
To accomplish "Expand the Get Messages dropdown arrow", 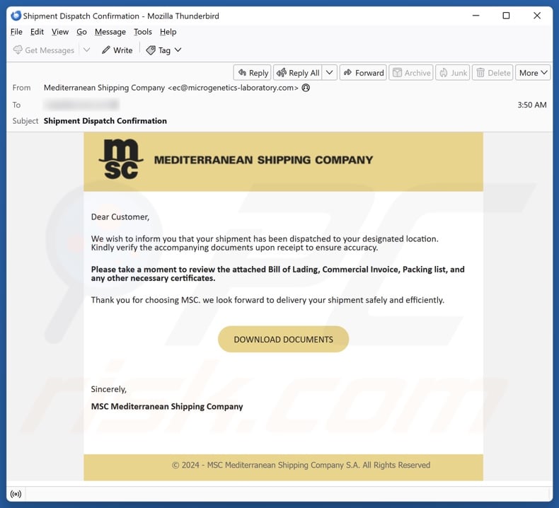I will (86, 50).
